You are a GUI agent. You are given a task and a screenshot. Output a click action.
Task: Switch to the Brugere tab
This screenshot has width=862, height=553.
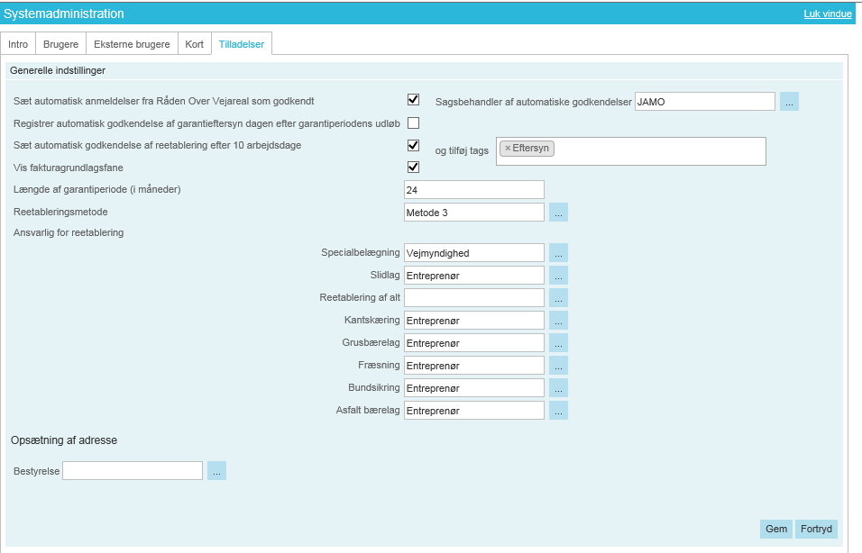coord(61,44)
